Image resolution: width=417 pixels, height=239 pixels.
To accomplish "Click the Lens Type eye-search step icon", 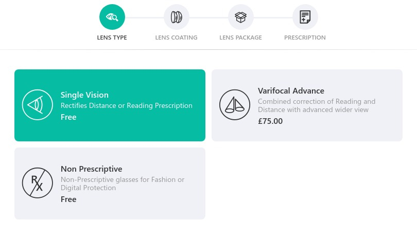I will point(112,17).
